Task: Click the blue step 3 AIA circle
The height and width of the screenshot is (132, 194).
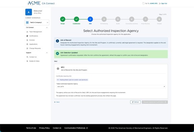Action: pos(90,19)
